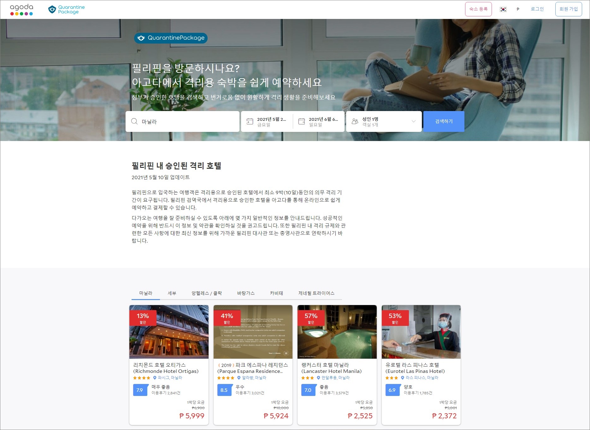
Task: Expand the 성인 1명 guests dropdown chevron
Action: (x=414, y=121)
